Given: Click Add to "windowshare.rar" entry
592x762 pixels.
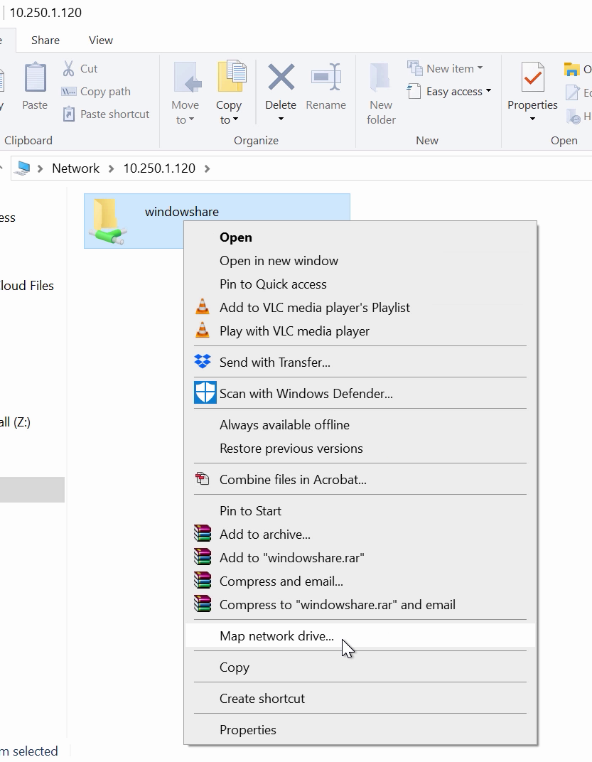Looking at the screenshot, I should (360, 557).
